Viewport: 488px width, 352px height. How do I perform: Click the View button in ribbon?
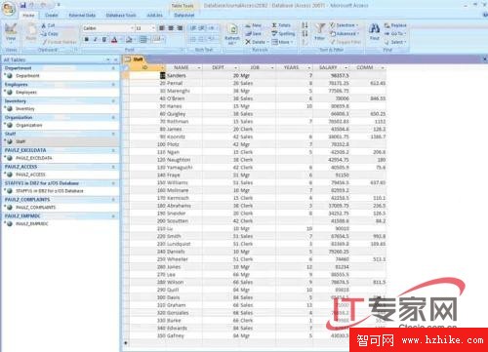point(11,33)
